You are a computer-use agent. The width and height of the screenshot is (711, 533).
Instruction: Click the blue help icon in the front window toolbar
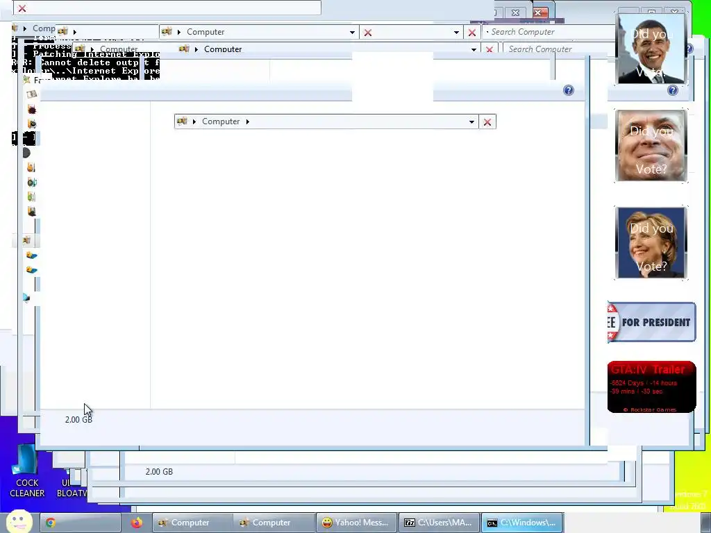pos(568,90)
